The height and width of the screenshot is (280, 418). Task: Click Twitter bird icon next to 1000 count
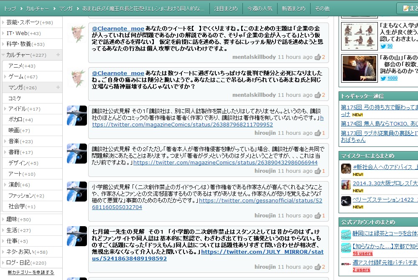click(x=383, y=78)
